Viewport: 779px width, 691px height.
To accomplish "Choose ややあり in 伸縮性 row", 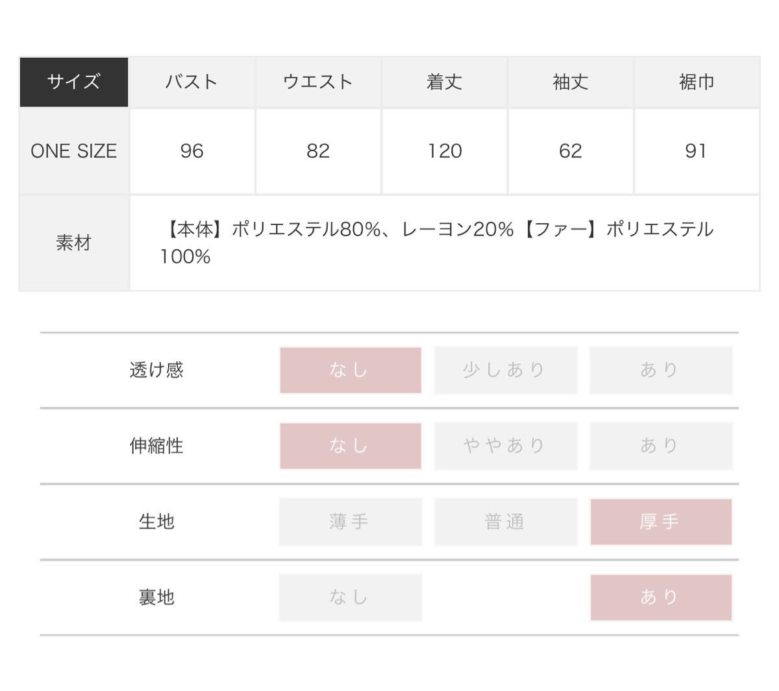I will click(x=505, y=446).
